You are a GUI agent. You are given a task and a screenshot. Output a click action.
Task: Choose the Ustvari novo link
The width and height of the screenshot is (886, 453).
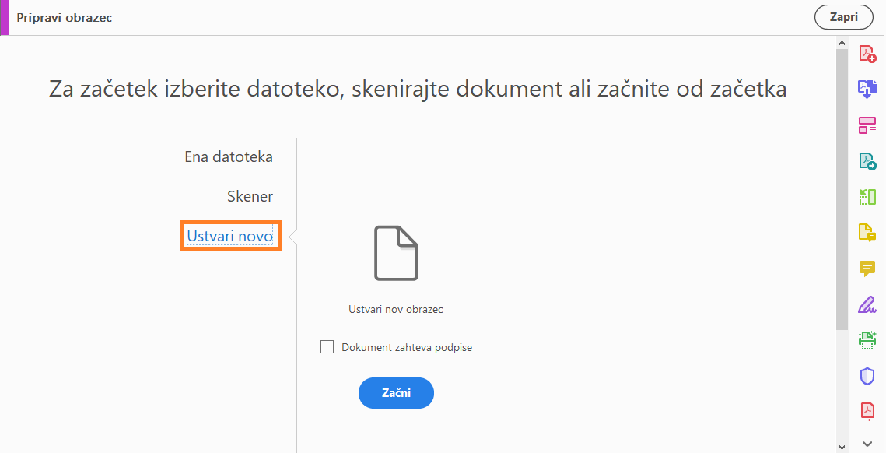[230, 236]
